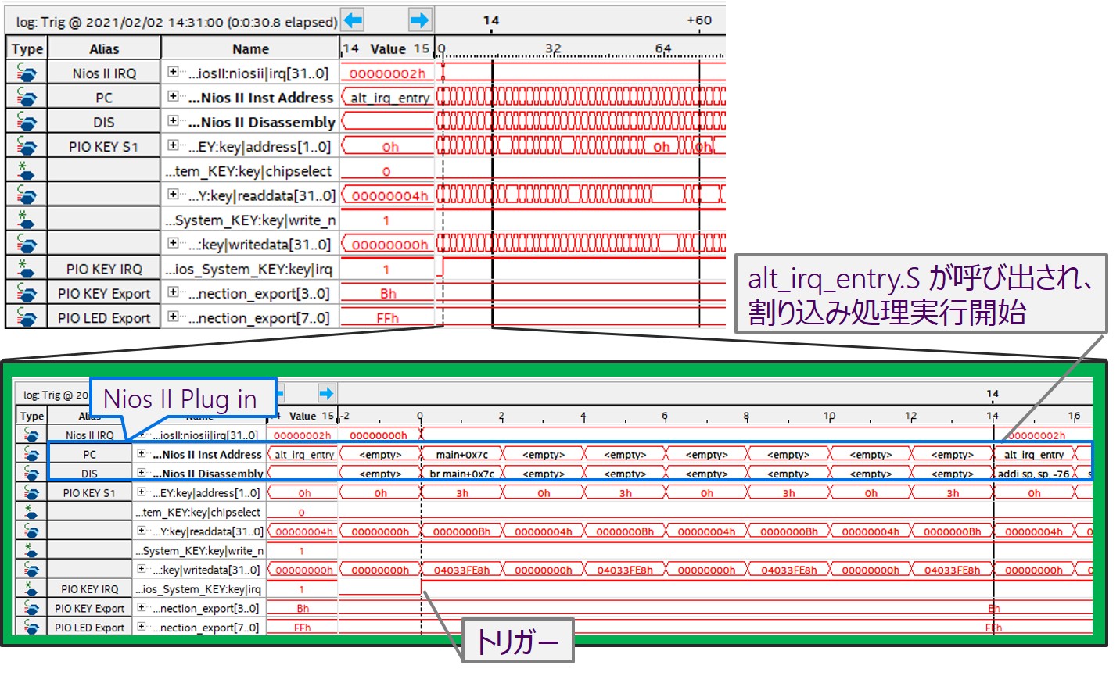Click type icon of key|writedata row in upper waveform
Screen dimensions: 1120x676
26,245
